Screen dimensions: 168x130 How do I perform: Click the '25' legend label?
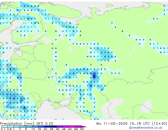[51, 129]
